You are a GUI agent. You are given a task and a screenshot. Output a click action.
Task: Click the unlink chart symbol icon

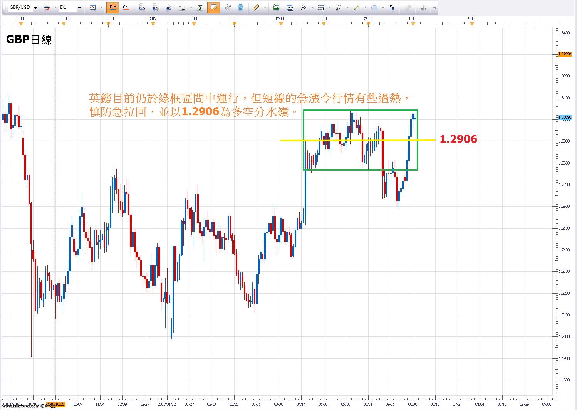click(x=47, y=7)
